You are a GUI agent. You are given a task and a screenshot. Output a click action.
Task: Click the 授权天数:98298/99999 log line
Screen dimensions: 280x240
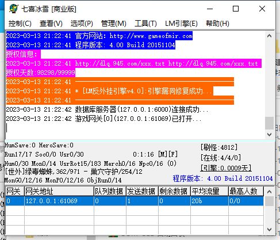(x=40, y=73)
